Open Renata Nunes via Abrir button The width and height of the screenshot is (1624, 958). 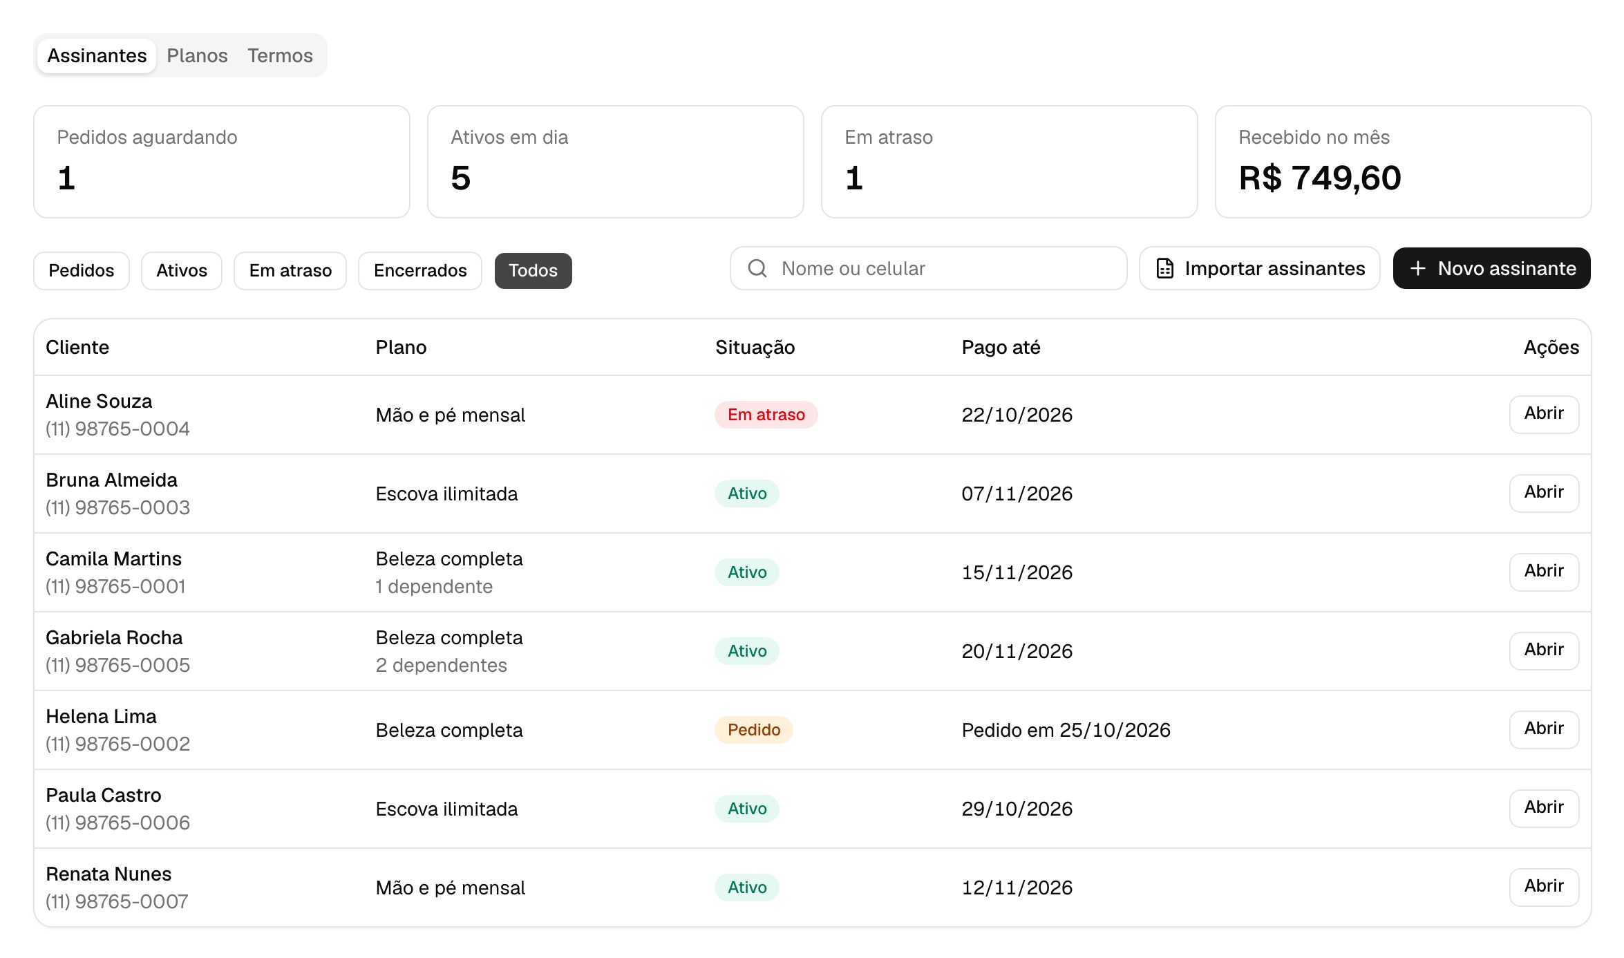click(x=1544, y=887)
